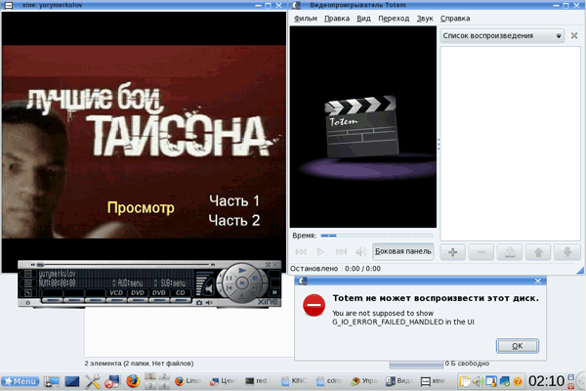Open the tools settings launcher icon
Image resolution: width=586 pixels, height=391 pixels.
coord(93,381)
